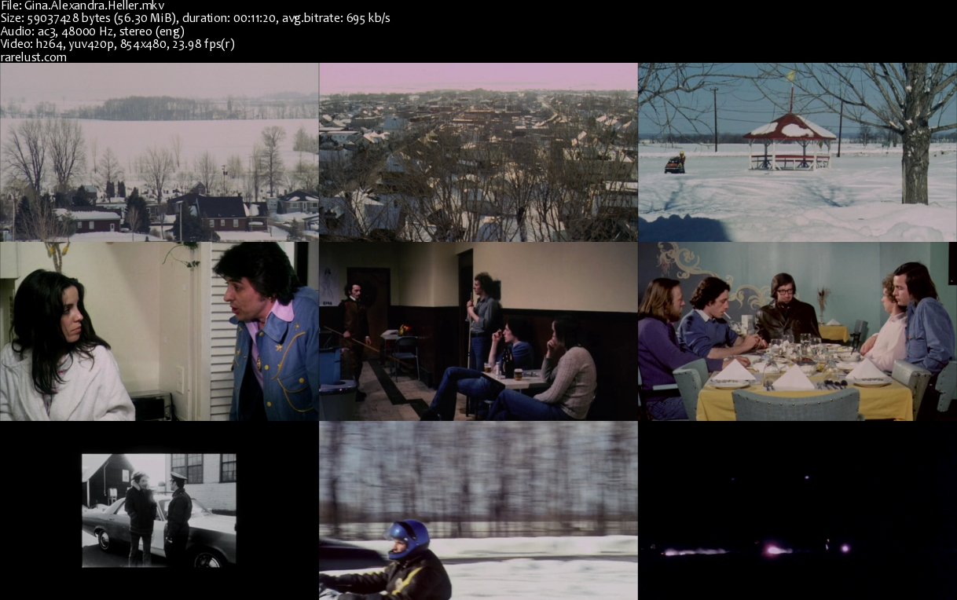The height and width of the screenshot is (600, 957).
Task: Click the Video h264 info line
Action: [x=118, y=44]
